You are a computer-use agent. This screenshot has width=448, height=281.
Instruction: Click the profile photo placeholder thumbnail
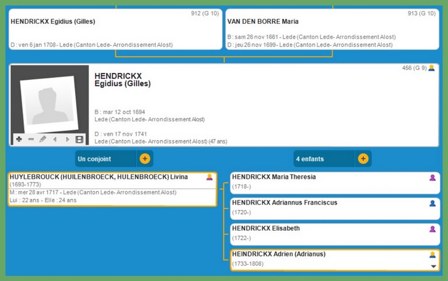coord(50,103)
